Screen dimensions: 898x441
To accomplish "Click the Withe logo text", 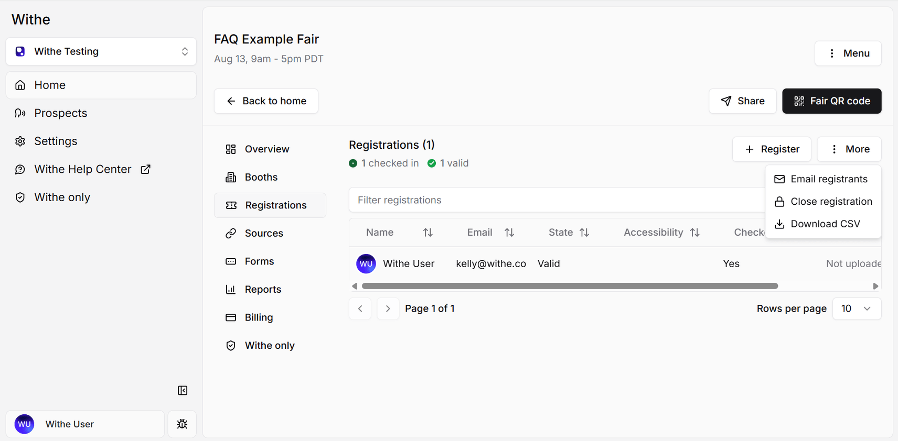I will point(31,19).
